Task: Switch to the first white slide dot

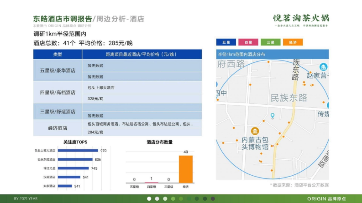Action: pos(149,198)
